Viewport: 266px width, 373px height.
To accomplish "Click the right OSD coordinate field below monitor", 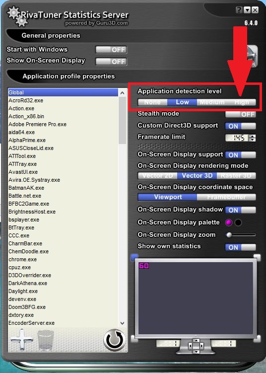I will [x=223, y=344].
